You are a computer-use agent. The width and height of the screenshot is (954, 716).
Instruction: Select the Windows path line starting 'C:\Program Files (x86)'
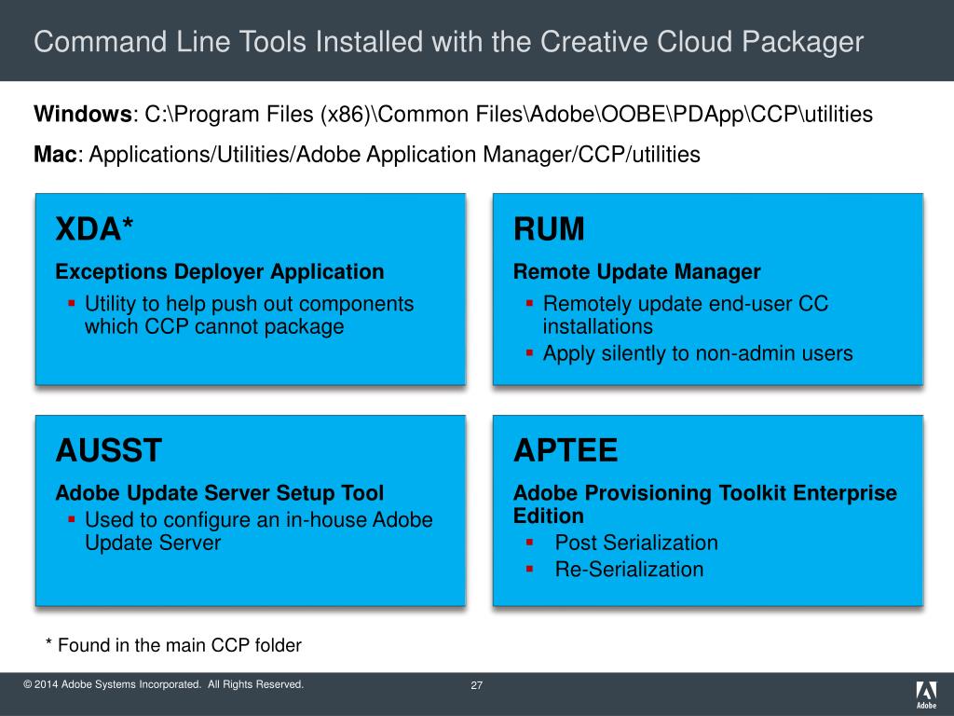[x=453, y=115]
